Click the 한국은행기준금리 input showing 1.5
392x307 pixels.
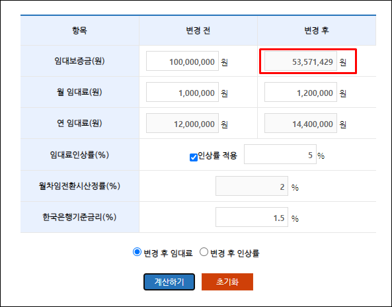(x=252, y=217)
